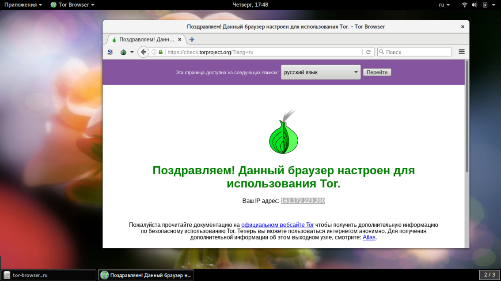Click the volume icon in the top panel
Viewport: 501px width, 281px height.
point(474,5)
